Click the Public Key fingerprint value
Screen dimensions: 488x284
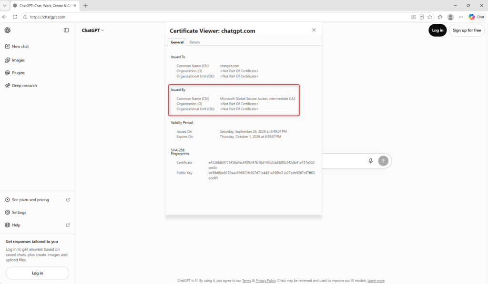tap(262, 176)
